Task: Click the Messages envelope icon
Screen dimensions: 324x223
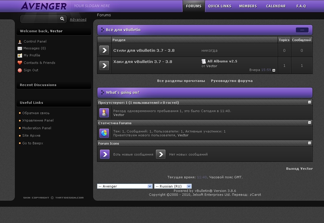Action: (20, 49)
